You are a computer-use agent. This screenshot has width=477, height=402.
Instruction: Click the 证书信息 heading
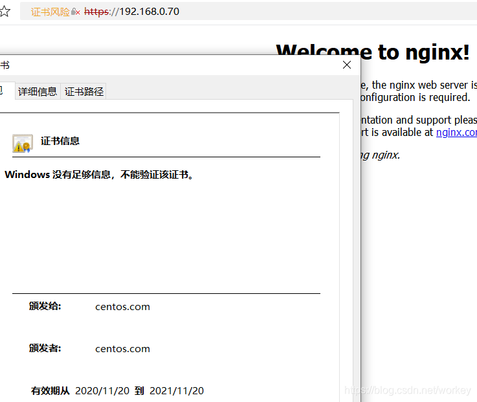click(60, 141)
